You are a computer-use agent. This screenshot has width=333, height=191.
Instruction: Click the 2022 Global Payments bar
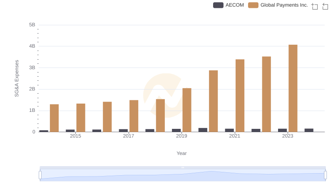click(x=266, y=94)
